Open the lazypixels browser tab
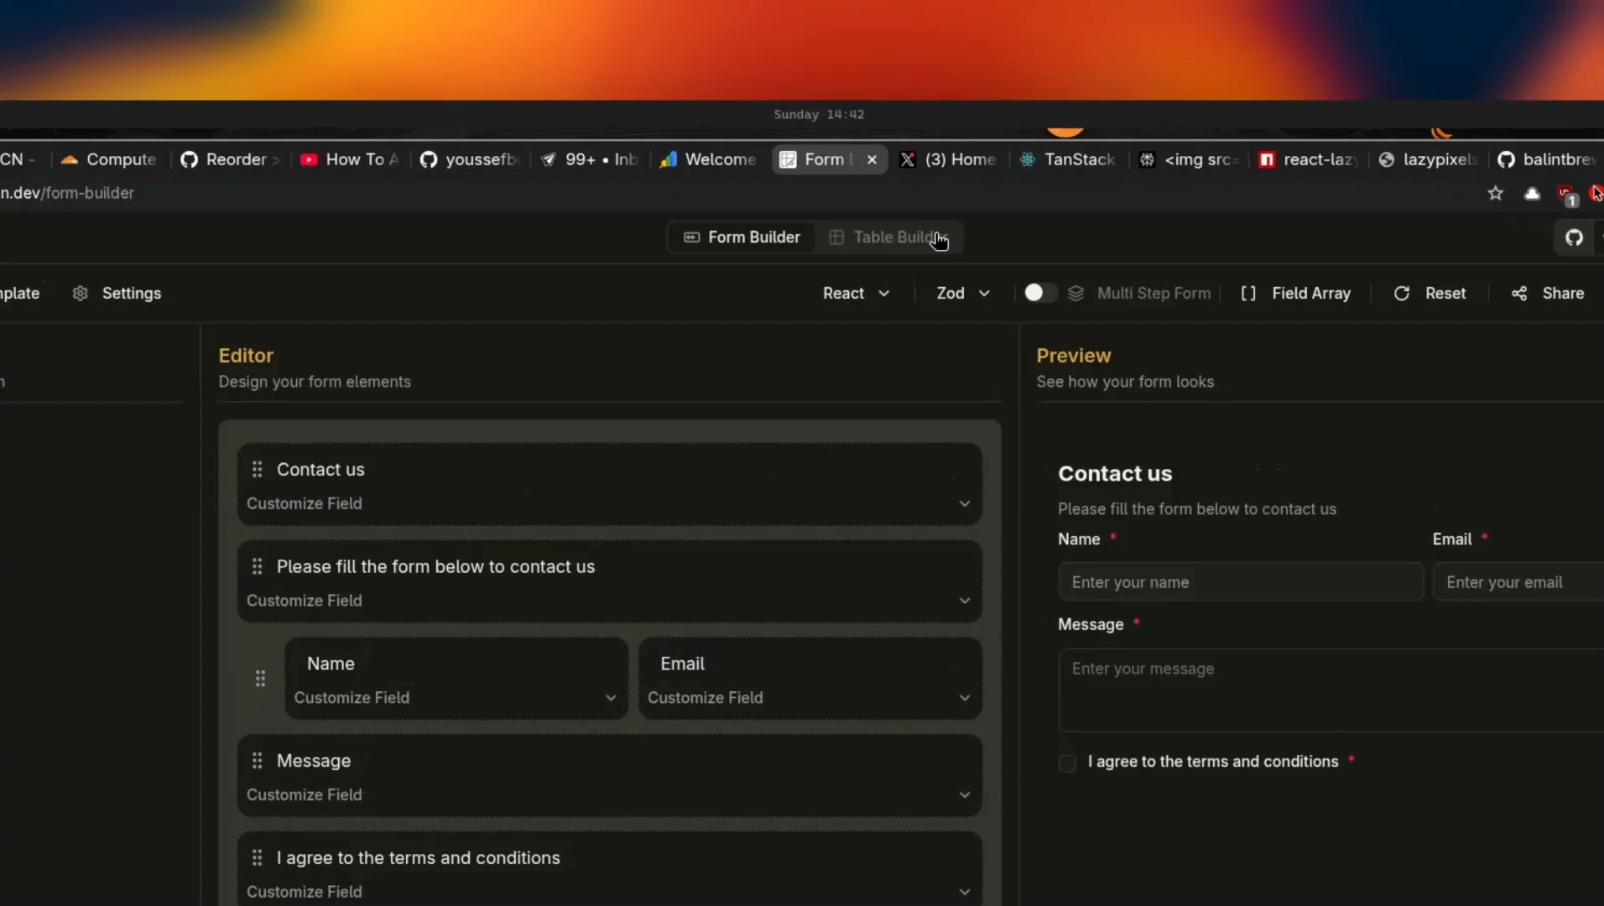This screenshot has height=906, width=1604. pyautogui.click(x=1428, y=159)
